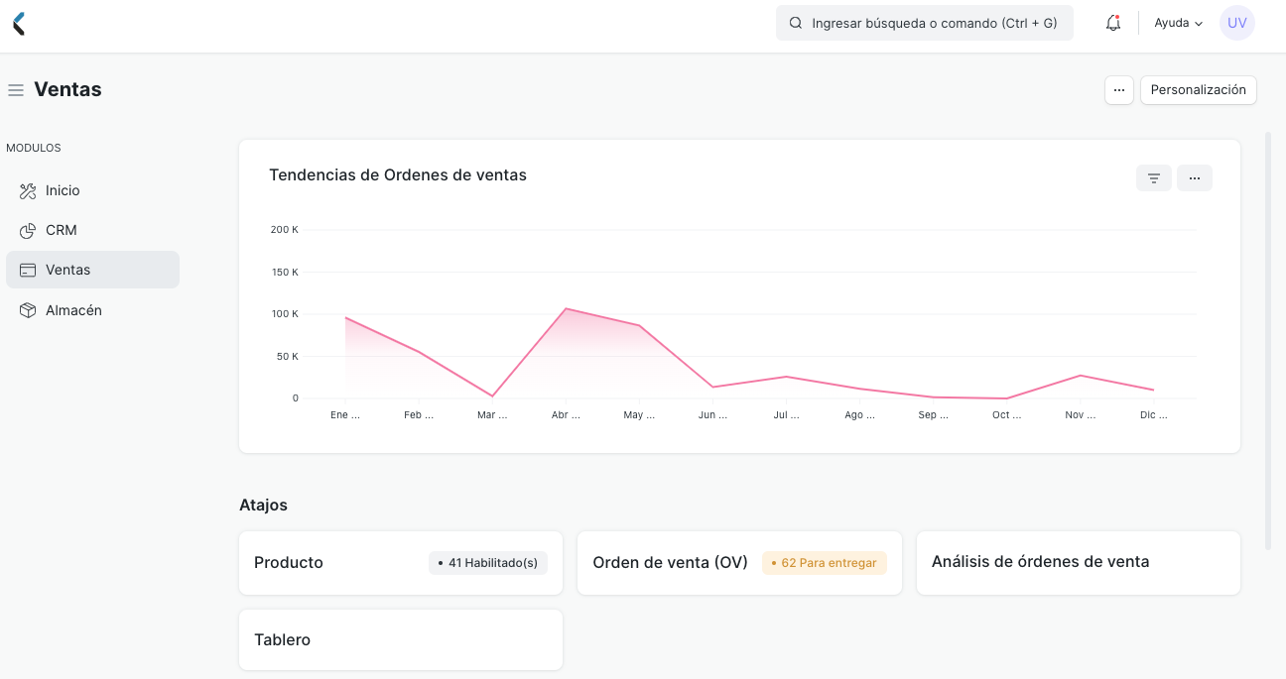Screen dimensions: 1286x679
Task: Click the CRM pie chart icon in sidebar
Action: point(29,230)
